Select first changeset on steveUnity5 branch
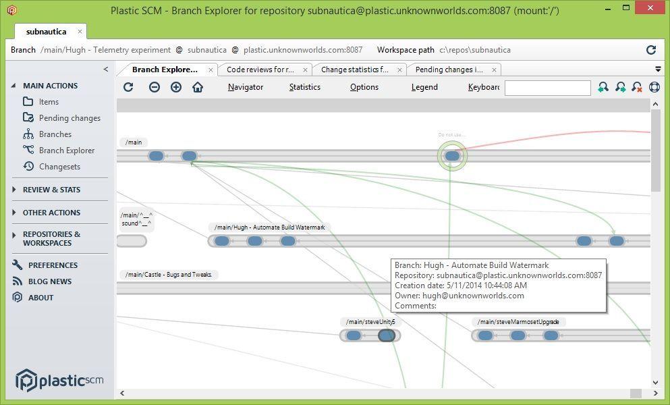This screenshot has width=670, height=405. [354, 335]
